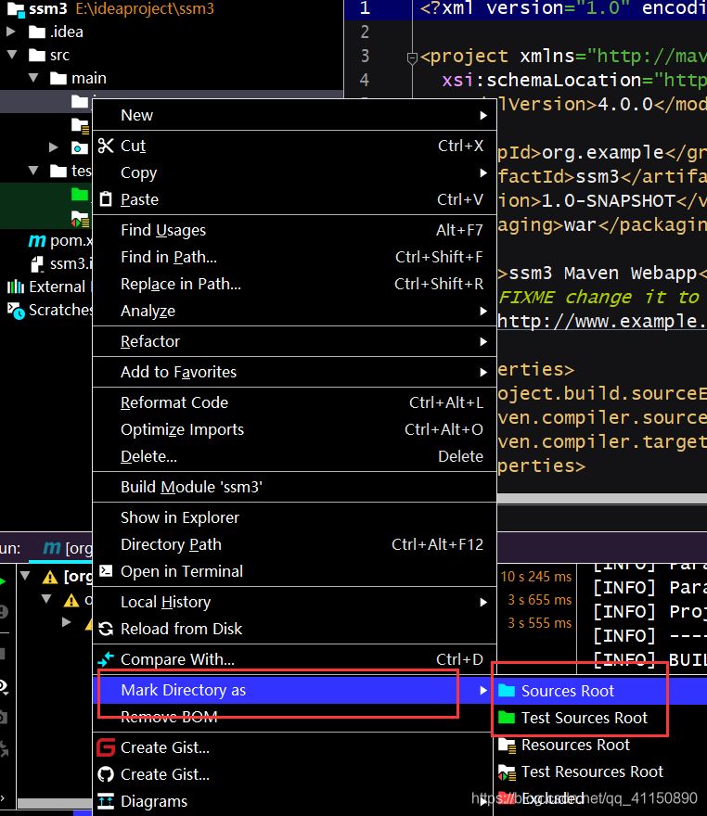Screen dimensions: 707x816
Task: Select Resources Root in submenu
Action: [x=575, y=745]
